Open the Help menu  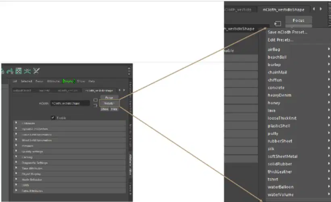[x=92, y=81]
